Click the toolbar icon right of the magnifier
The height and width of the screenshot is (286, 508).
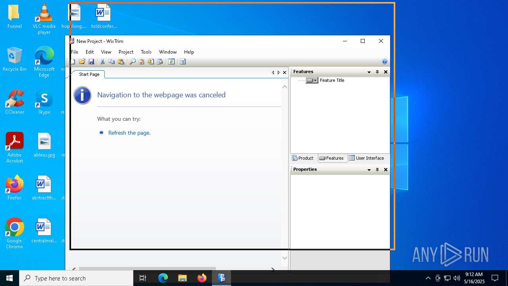(141, 62)
